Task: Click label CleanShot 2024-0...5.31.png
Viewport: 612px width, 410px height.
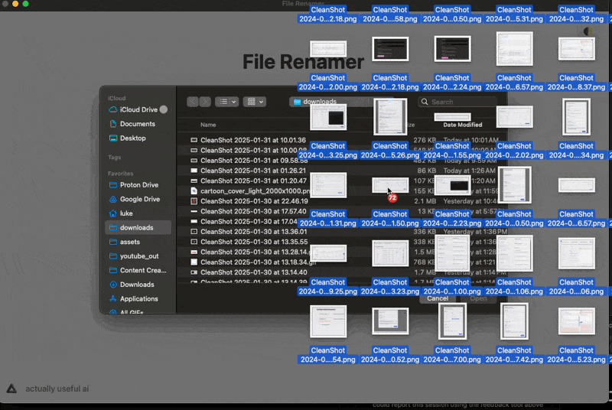Action: [514, 15]
